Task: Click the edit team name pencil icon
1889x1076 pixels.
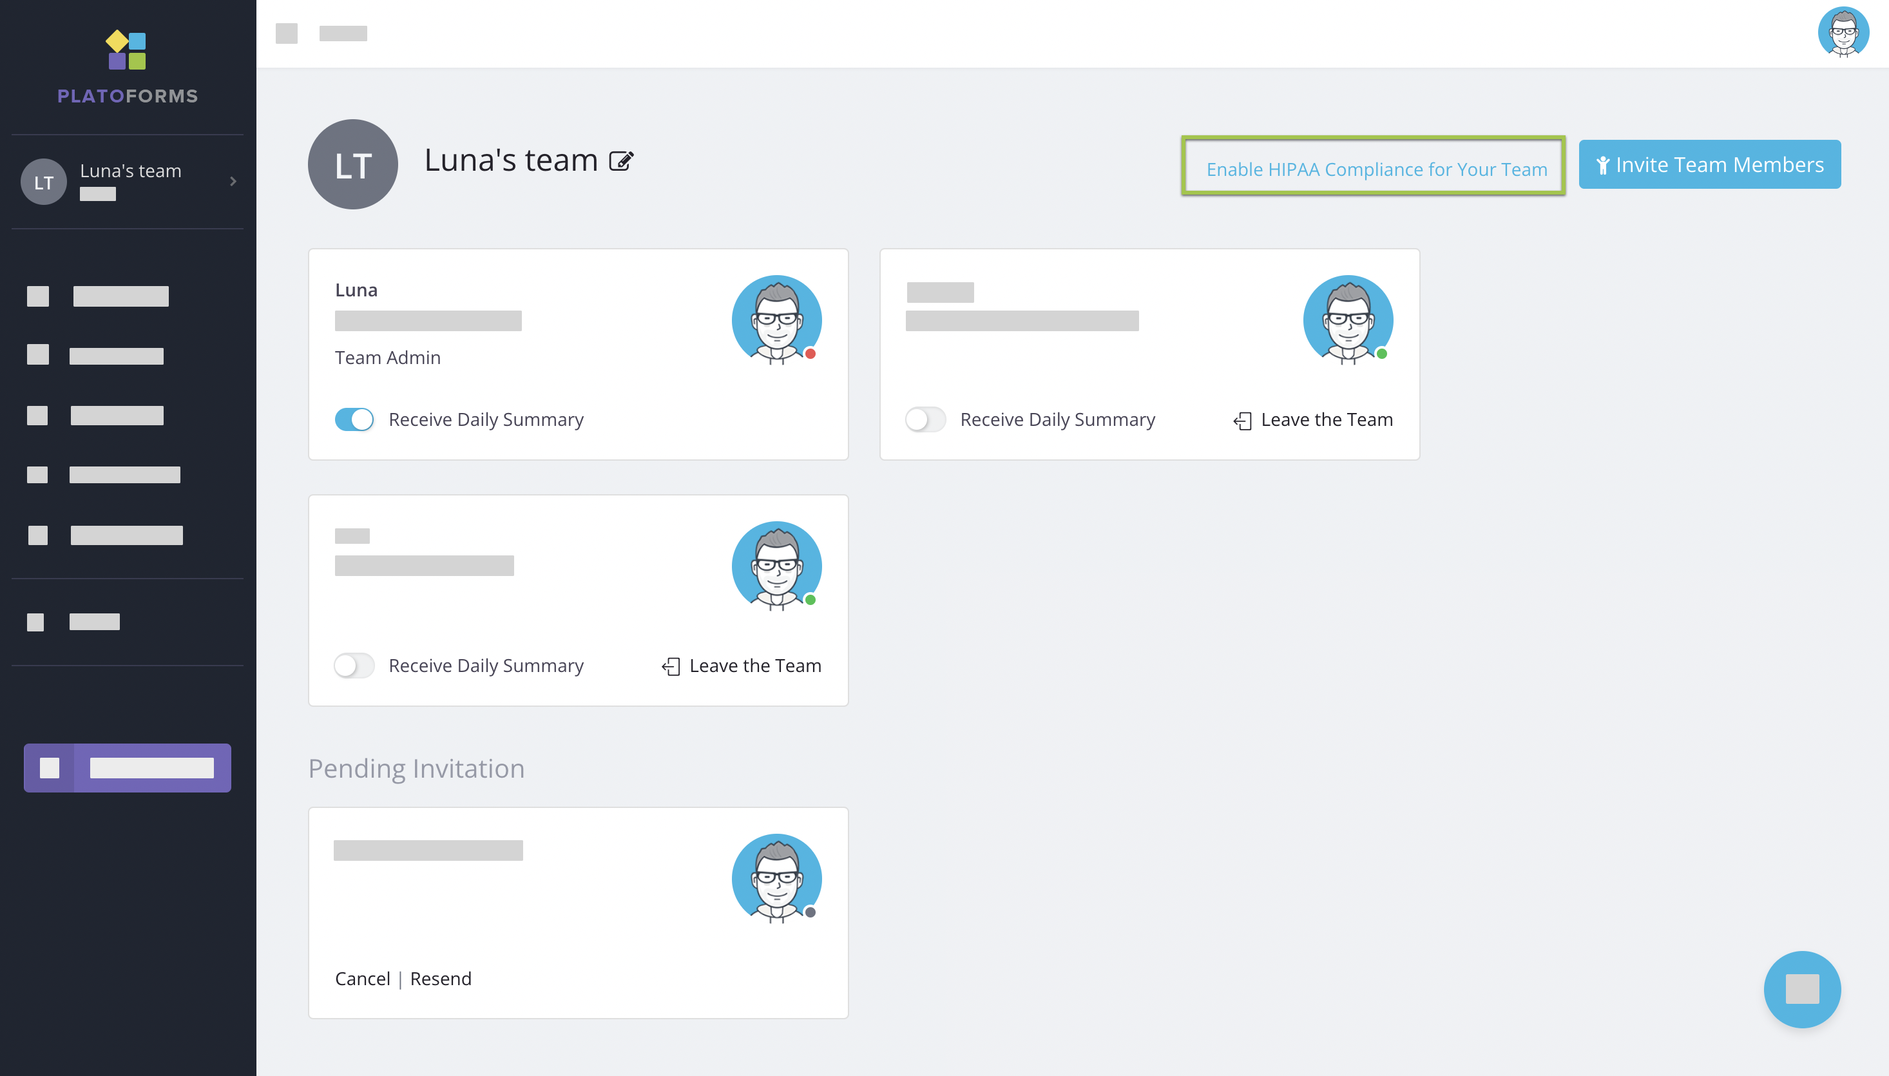Action: pyautogui.click(x=620, y=161)
